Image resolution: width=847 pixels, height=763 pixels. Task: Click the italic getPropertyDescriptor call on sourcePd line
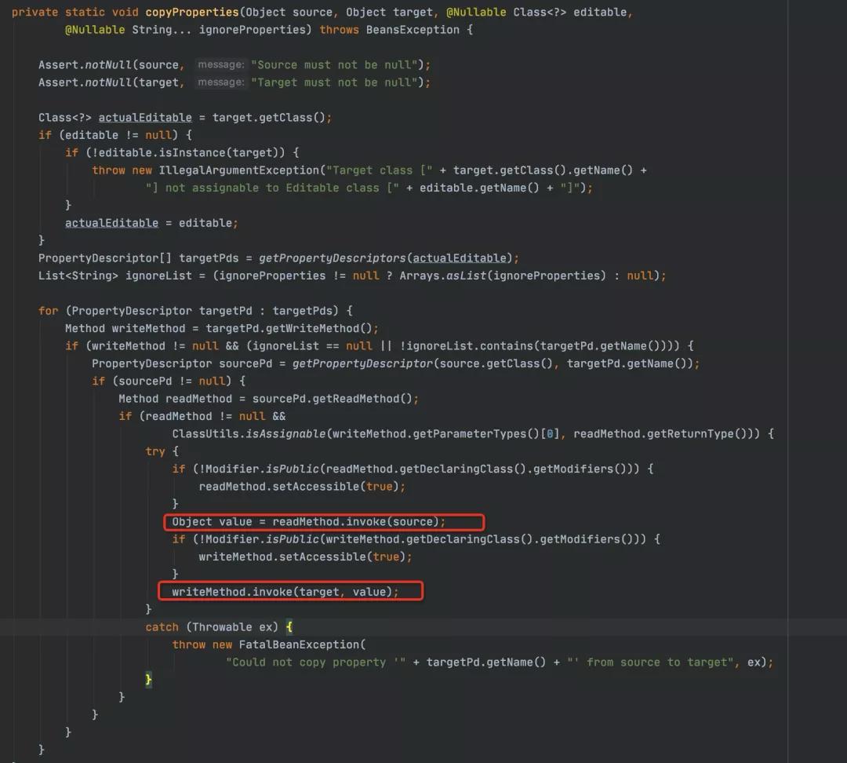tap(362, 363)
